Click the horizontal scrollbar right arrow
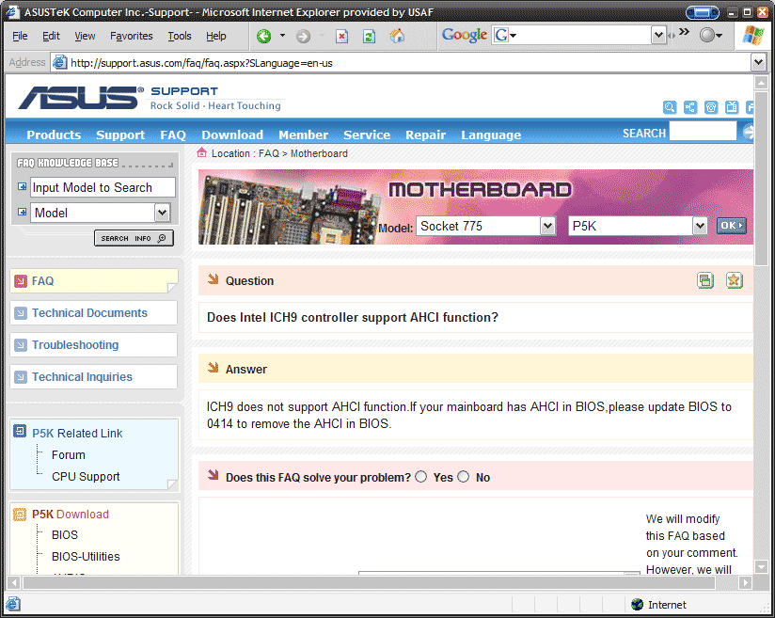Viewport: 775px width, 618px height. click(746, 583)
